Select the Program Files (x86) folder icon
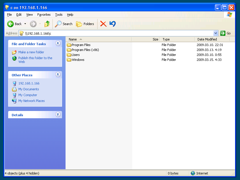240x180 pixels. (x=69, y=50)
